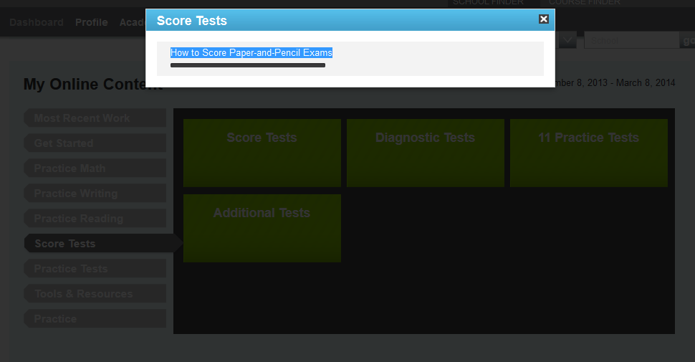Select the 11 Practice Tests tile
The height and width of the screenshot is (362, 695).
tap(588, 153)
